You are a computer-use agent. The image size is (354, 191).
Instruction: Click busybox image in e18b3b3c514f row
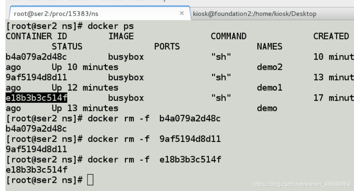[126, 98]
